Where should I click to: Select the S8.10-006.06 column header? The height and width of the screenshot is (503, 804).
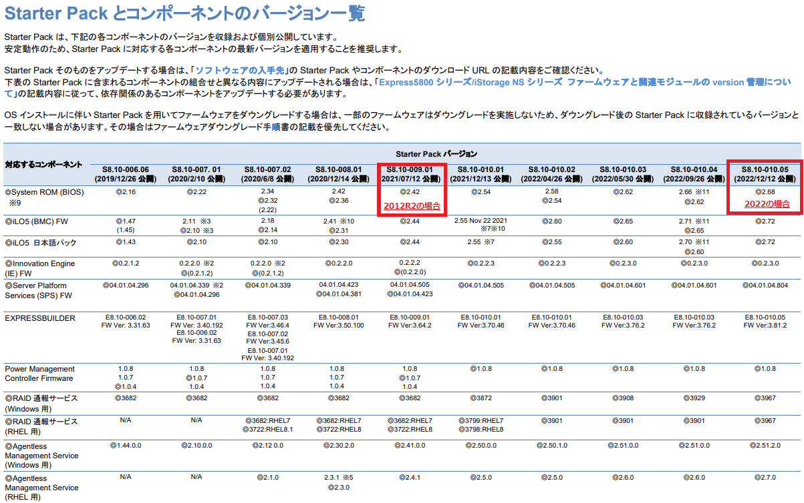(x=126, y=174)
